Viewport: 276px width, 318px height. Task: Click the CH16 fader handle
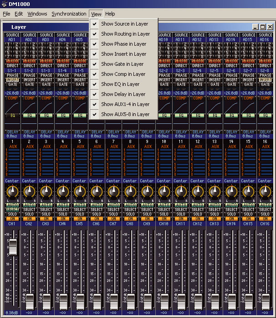tap(266, 301)
